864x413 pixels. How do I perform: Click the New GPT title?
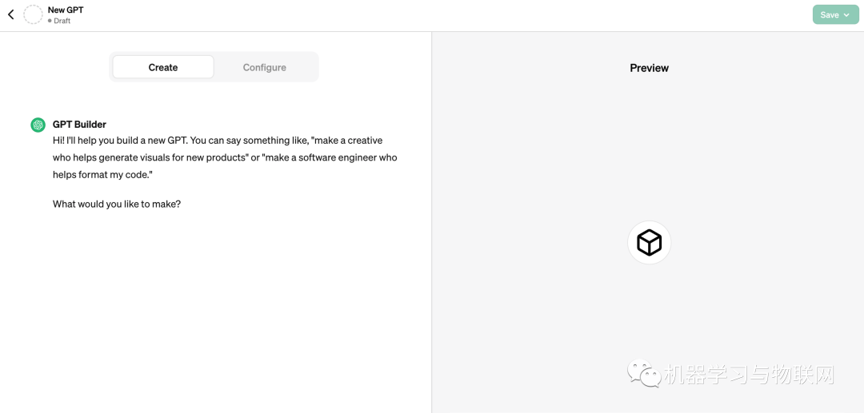click(66, 10)
